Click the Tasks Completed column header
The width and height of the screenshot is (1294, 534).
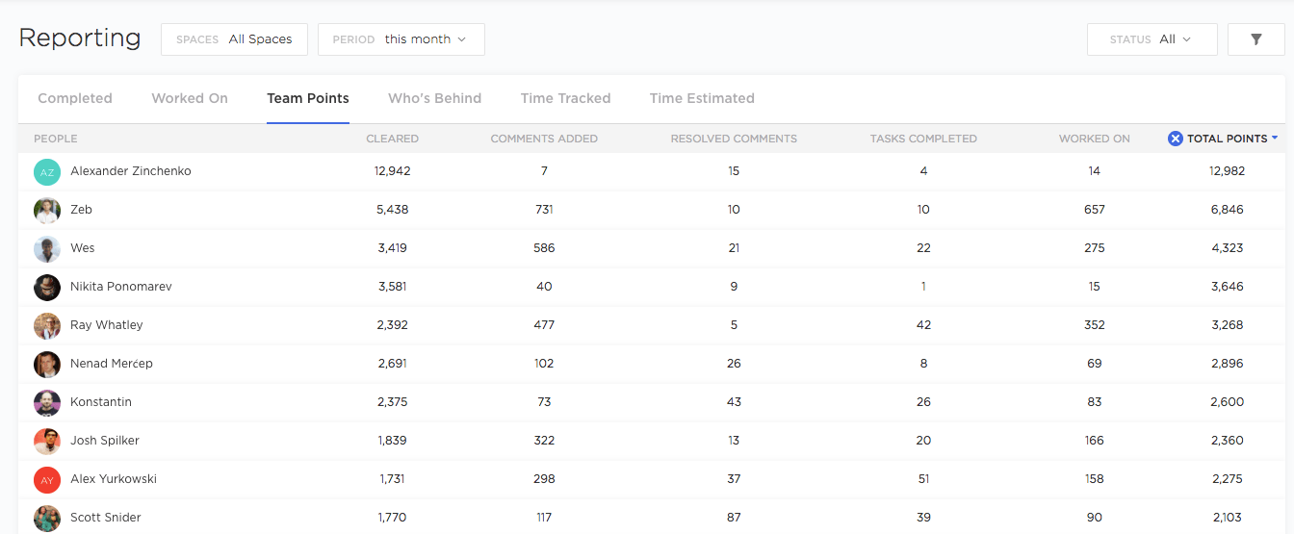click(x=923, y=139)
